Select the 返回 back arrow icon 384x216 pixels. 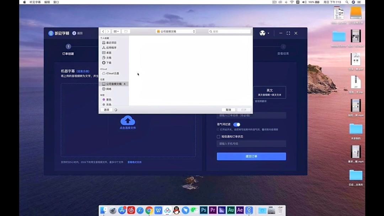coord(74,33)
